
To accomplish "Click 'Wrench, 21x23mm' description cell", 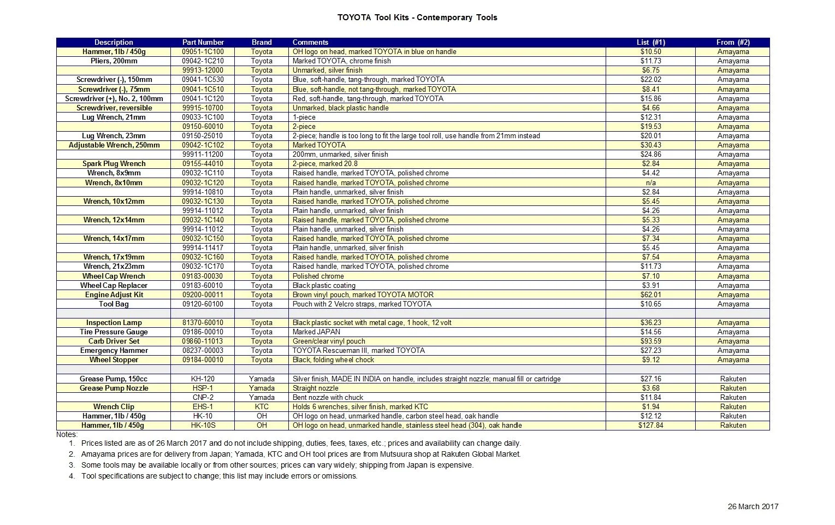I will coord(114,266).
